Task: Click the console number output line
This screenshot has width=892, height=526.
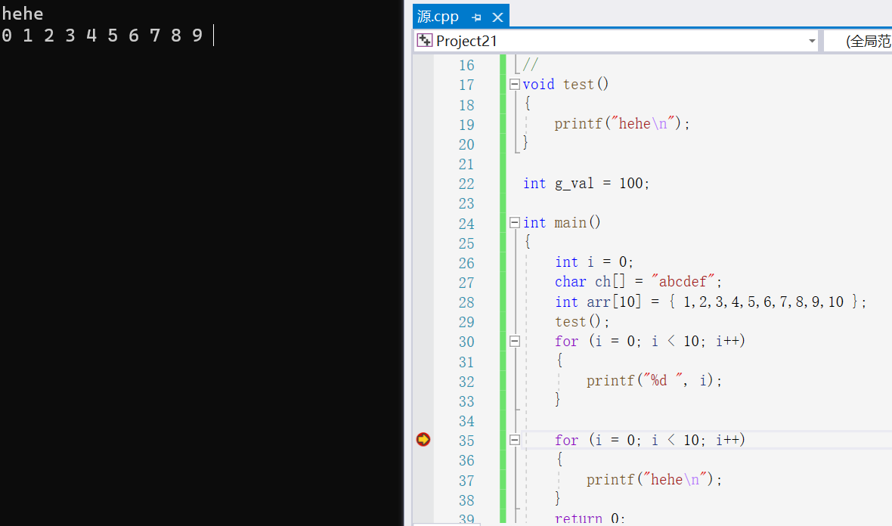Action: click(102, 36)
